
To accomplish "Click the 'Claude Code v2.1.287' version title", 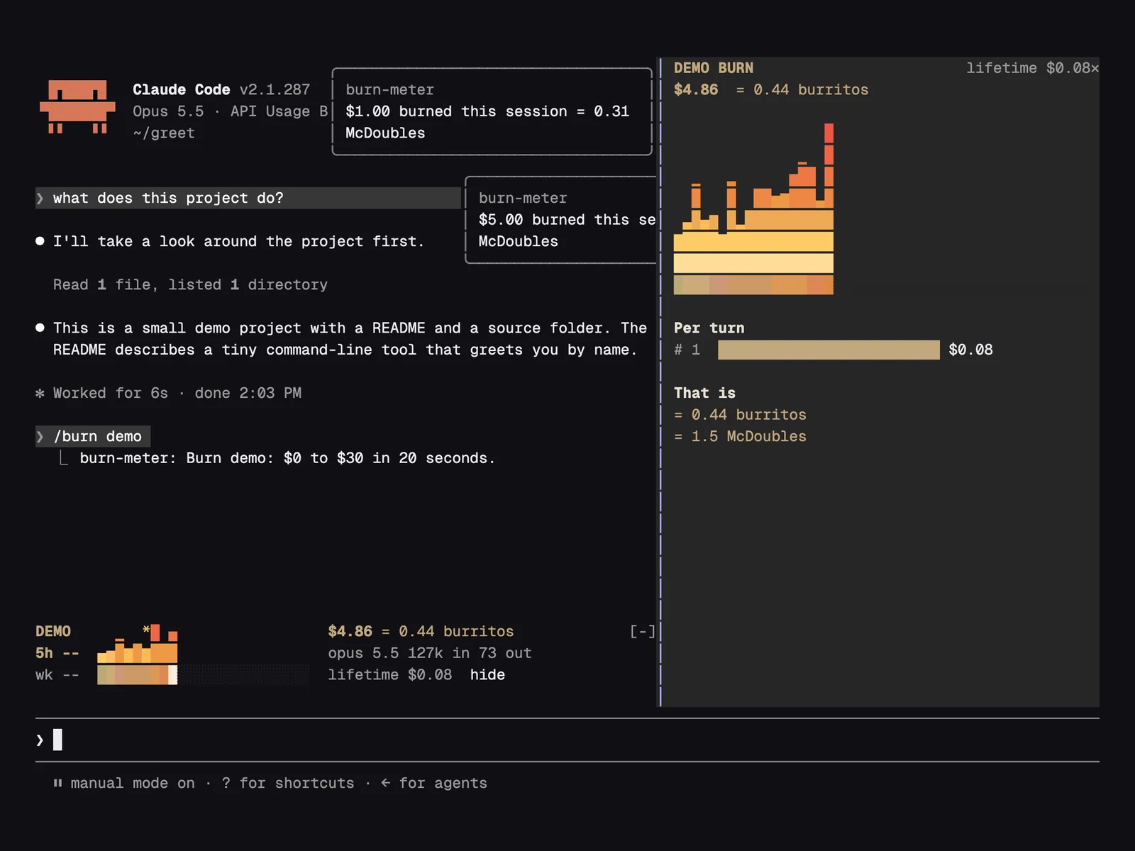I will pos(221,89).
